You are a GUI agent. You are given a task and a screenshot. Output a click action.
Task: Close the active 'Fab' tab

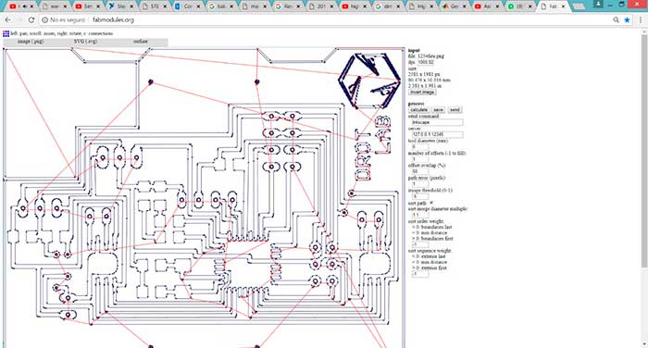click(x=563, y=6)
